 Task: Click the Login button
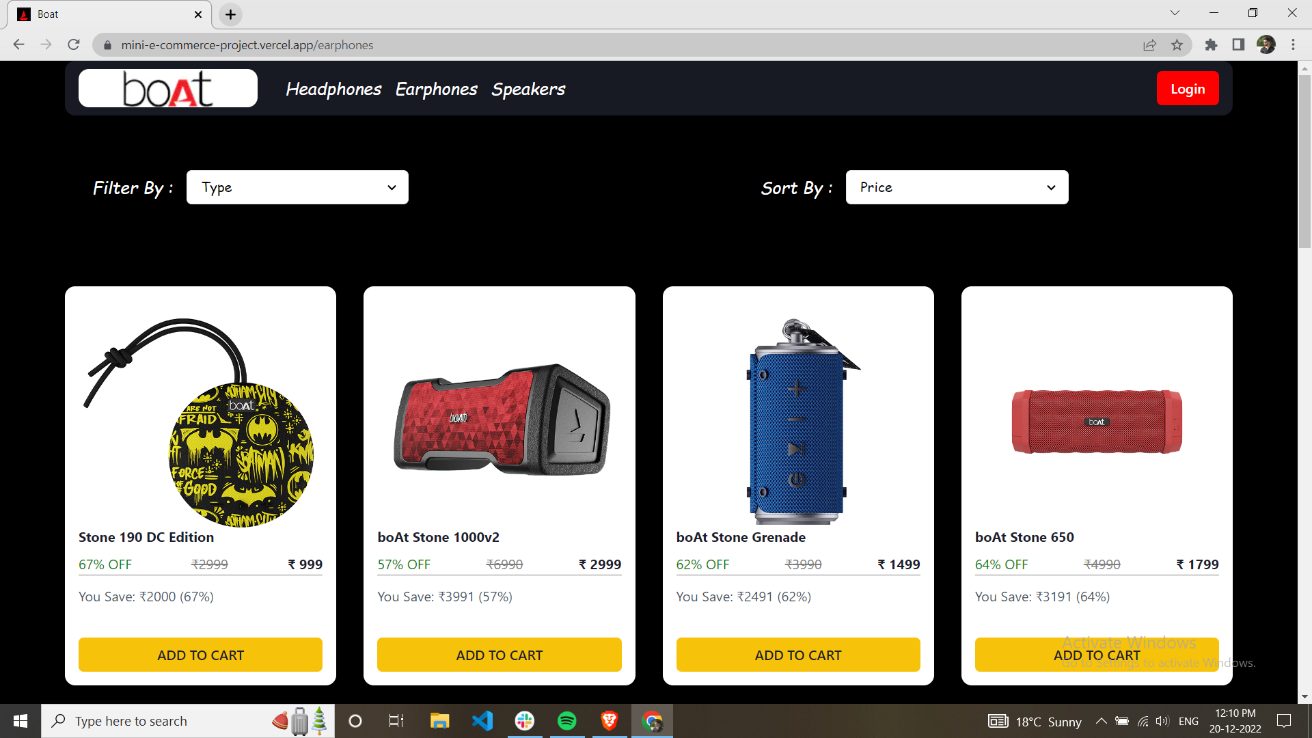coord(1188,87)
